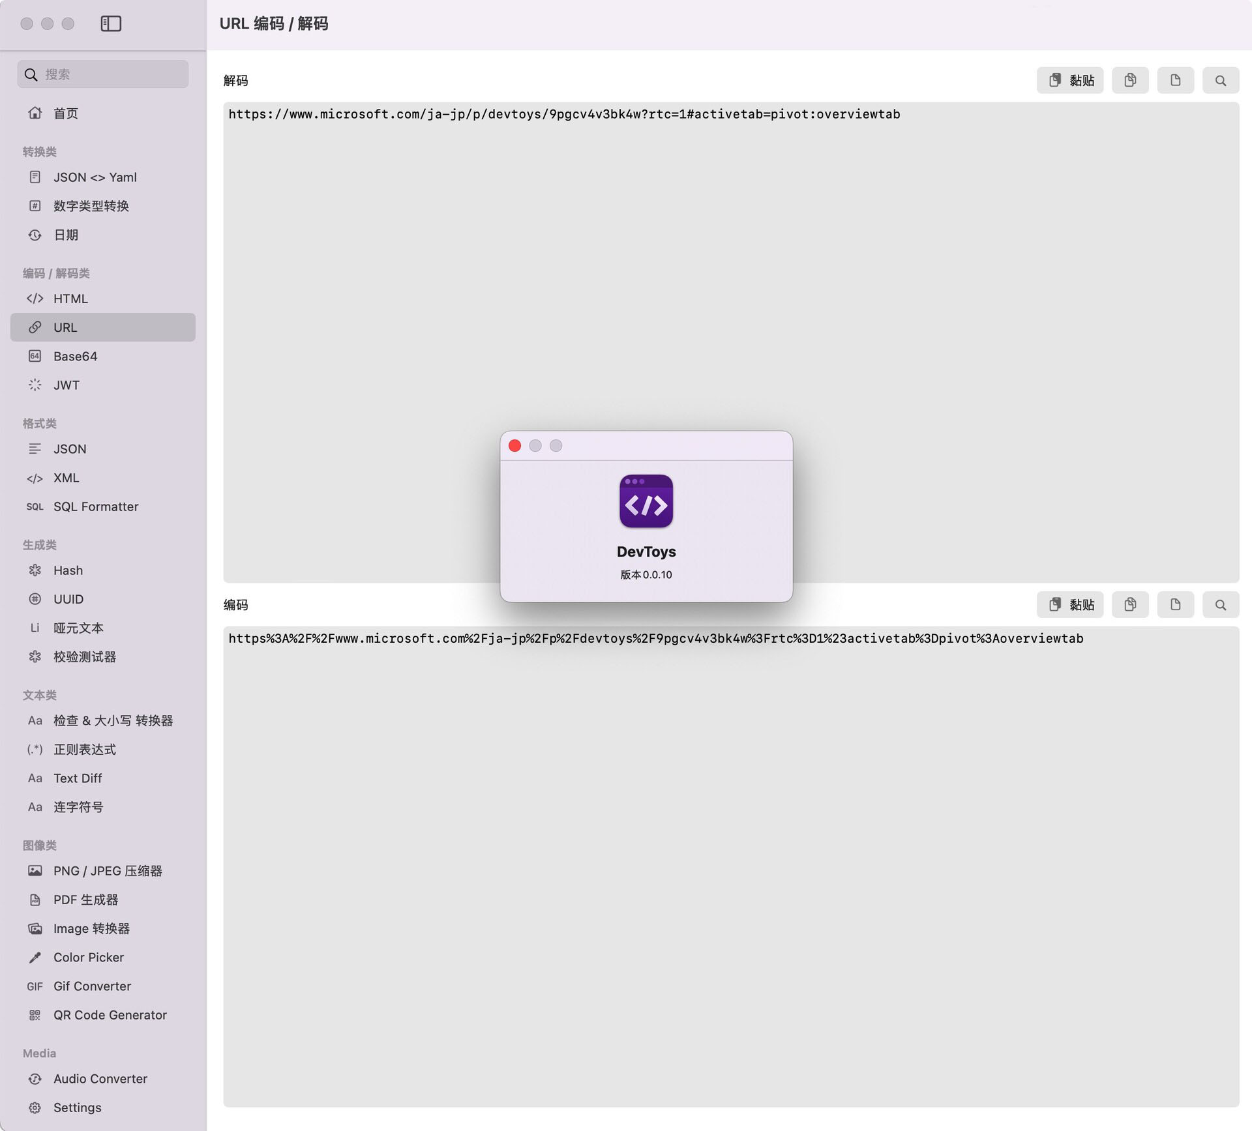
Task: Copy the 编码 encoded text icon
Action: pos(1130,605)
